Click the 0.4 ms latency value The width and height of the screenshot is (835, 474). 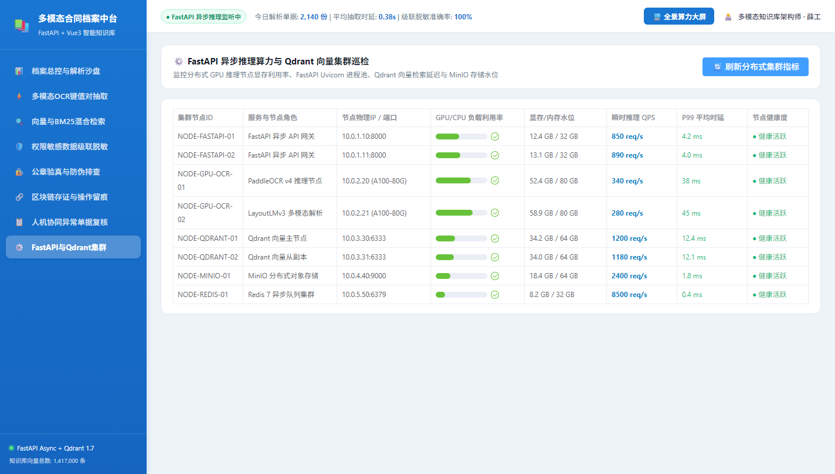692,295
